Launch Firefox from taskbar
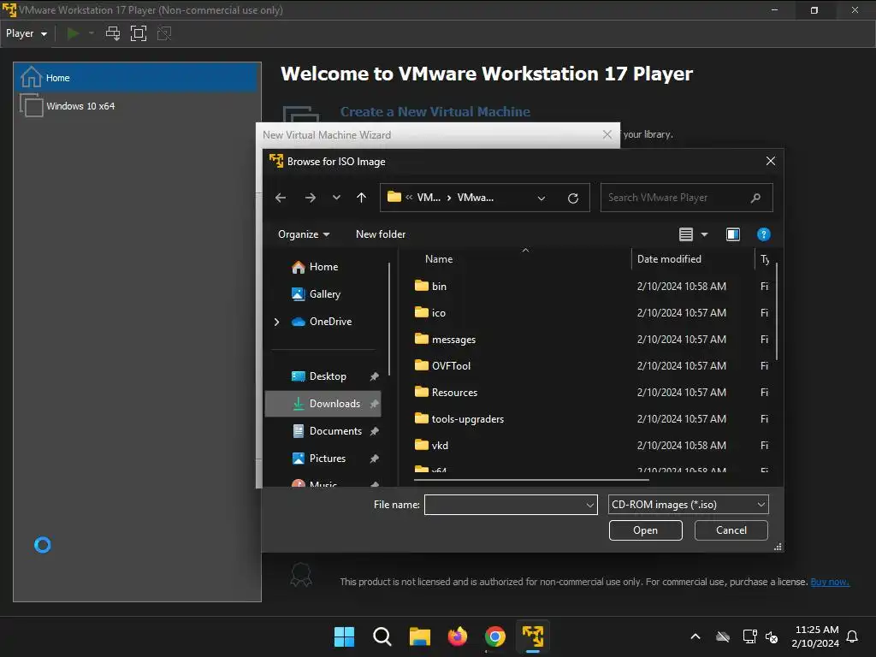 458,636
